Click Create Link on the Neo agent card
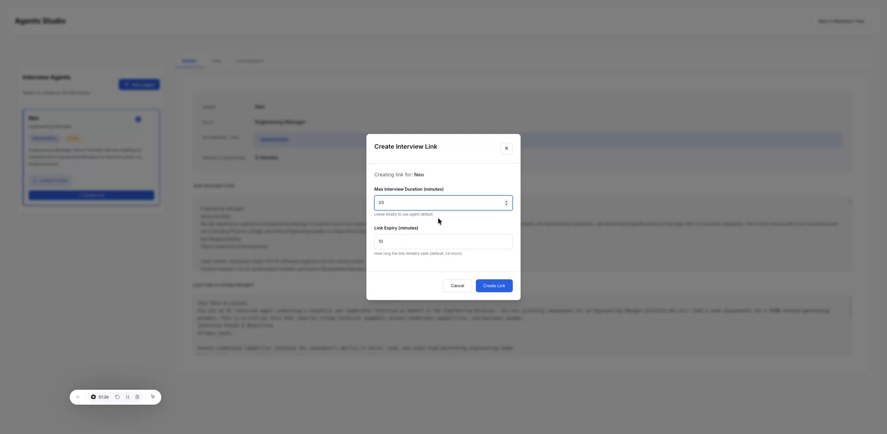The width and height of the screenshot is (887, 434). point(91,195)
